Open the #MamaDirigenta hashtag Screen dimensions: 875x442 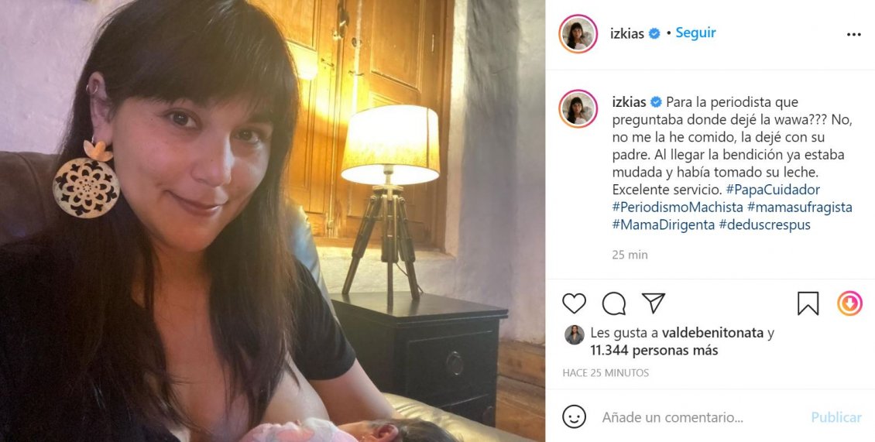tap(664, 225)
